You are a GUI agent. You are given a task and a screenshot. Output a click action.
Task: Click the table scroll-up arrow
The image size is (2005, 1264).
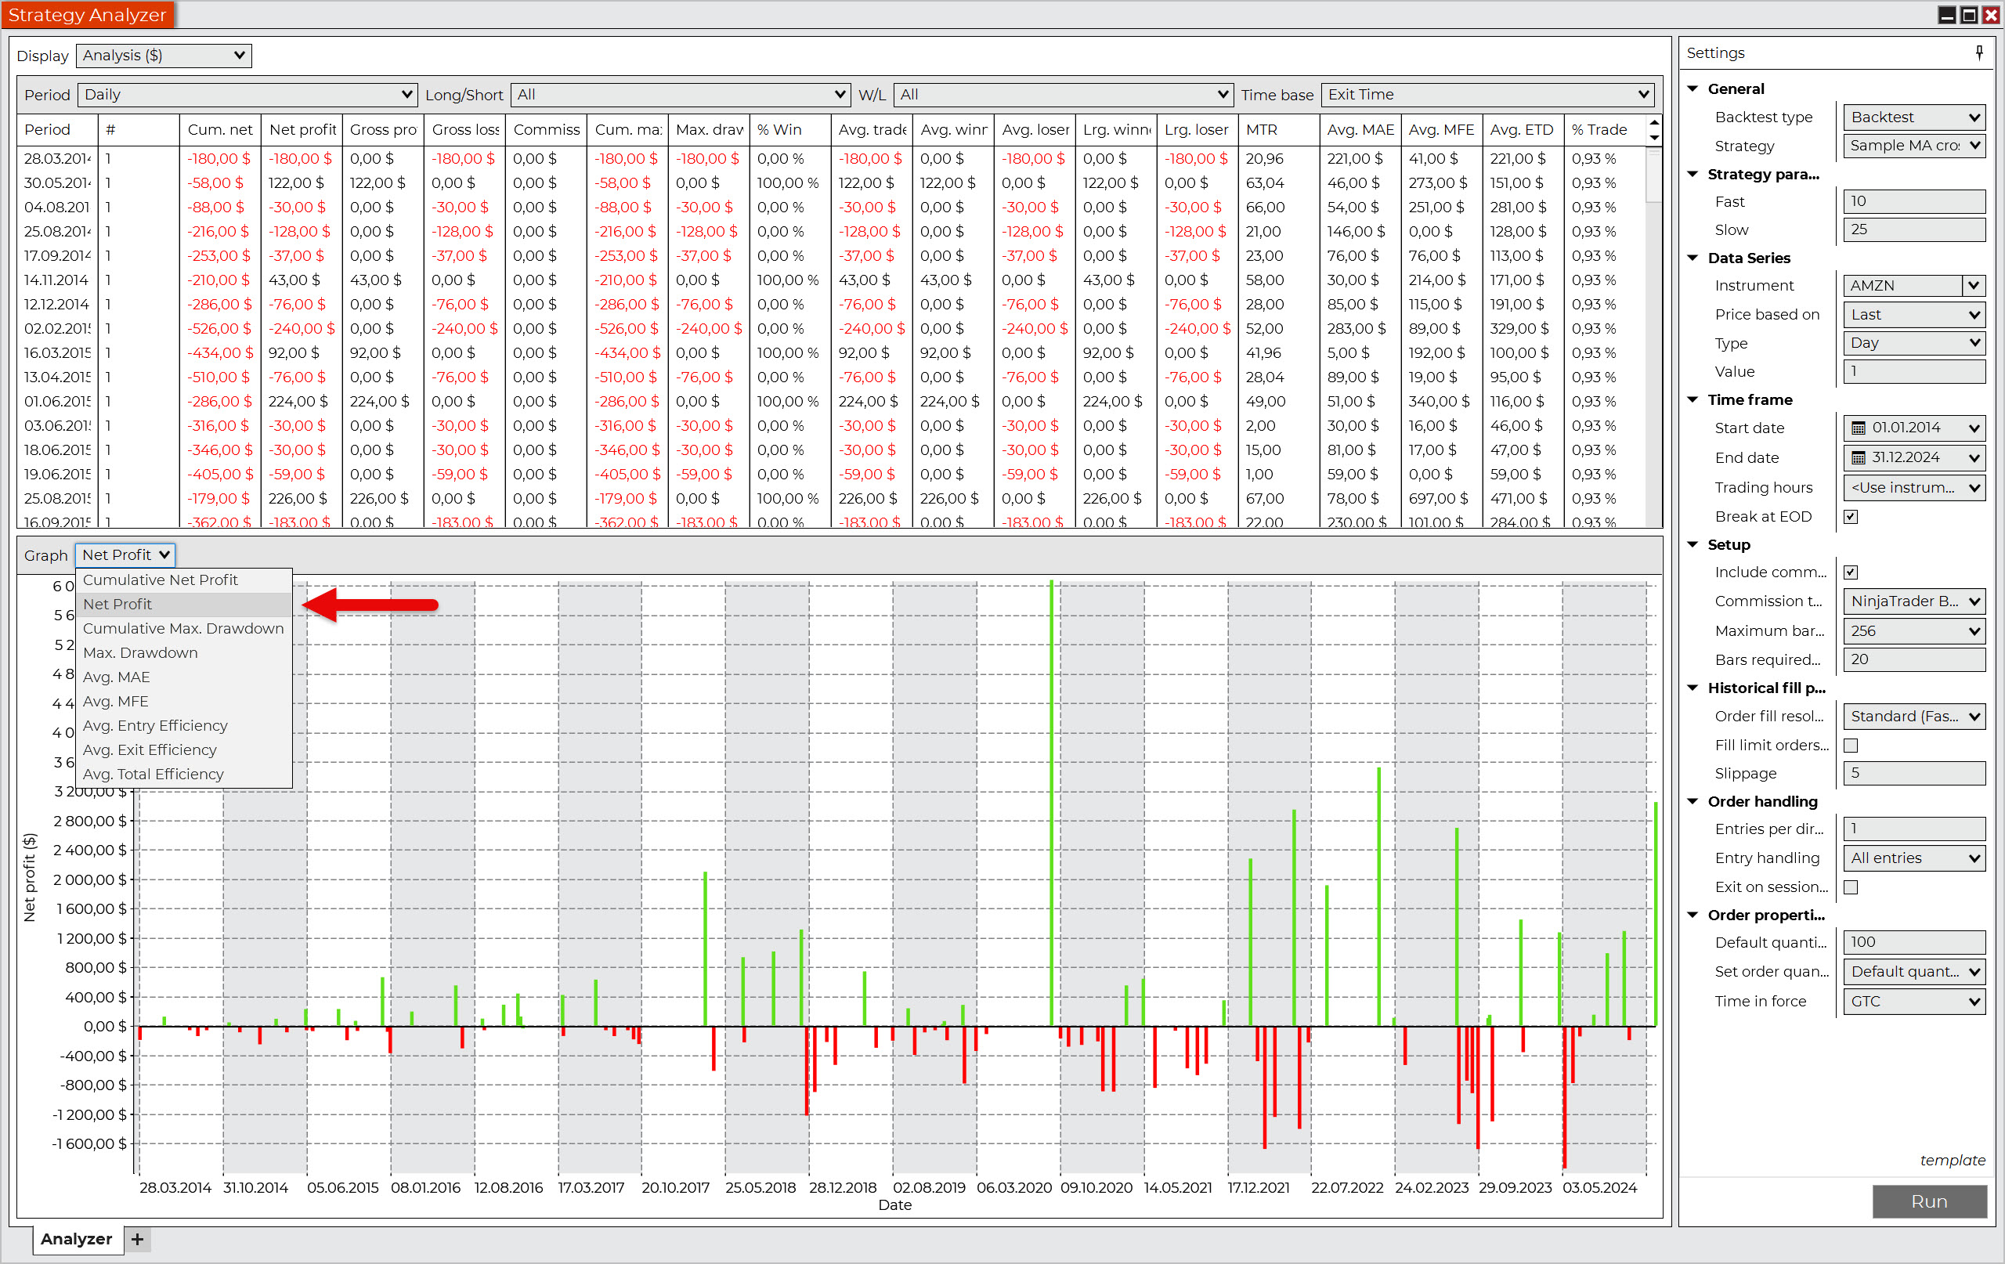[x=1653, y=123]
